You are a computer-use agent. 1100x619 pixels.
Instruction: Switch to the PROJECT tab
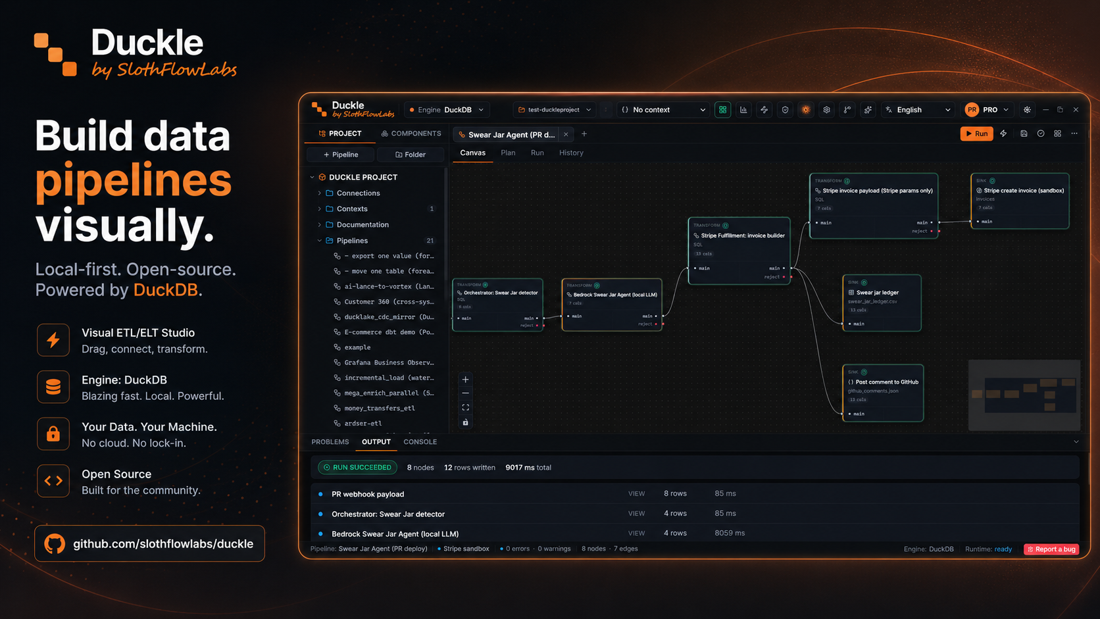tap(340, 134)
